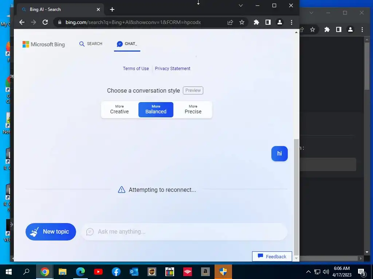The height and width of the screenshot is (279, 373).
Task: Click the site lock icon in address bar
Action: (x=60, y=22)
